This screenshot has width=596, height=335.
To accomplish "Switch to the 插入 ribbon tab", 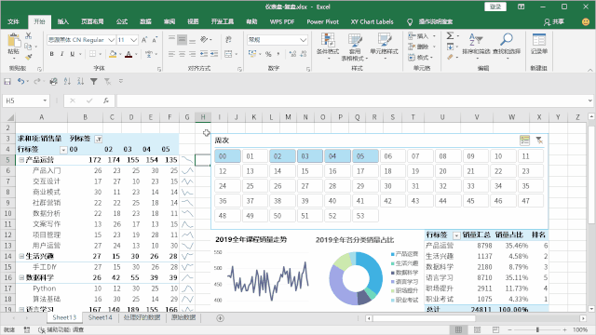I will pos(63,21).
